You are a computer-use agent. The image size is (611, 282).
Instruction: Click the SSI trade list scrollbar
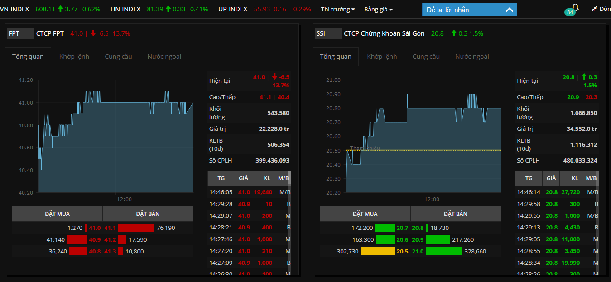tap(597, 222)
